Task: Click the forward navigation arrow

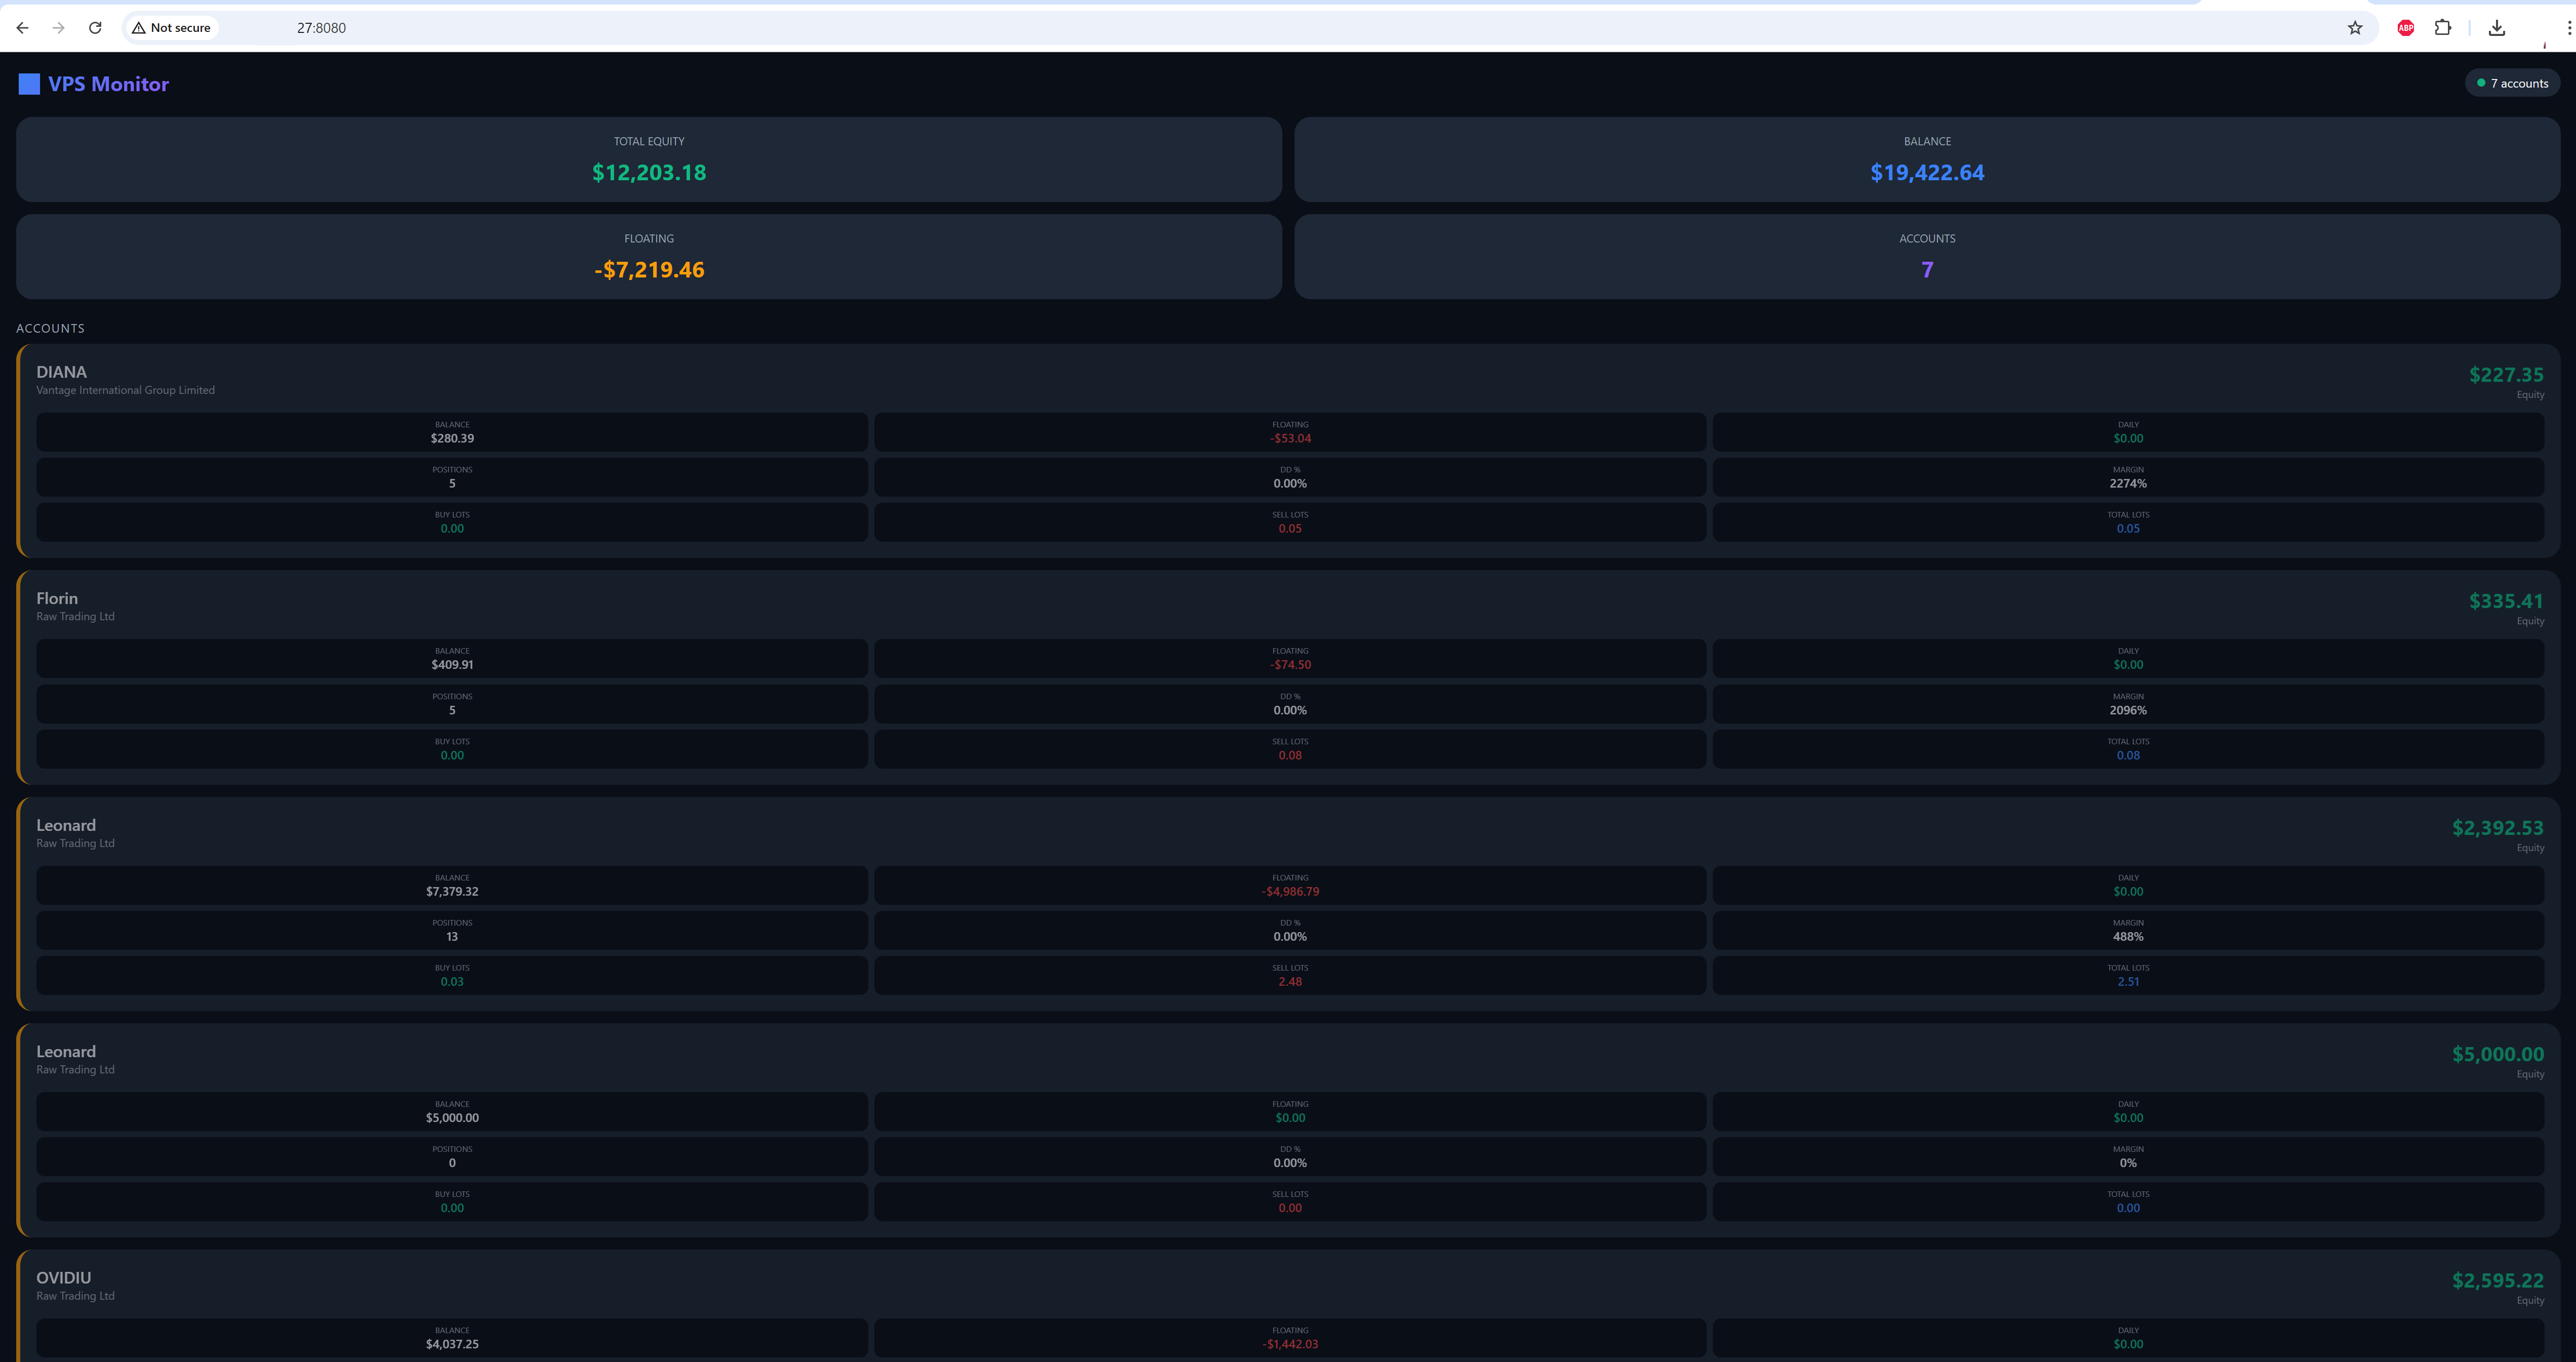Action: coord(59,27)
